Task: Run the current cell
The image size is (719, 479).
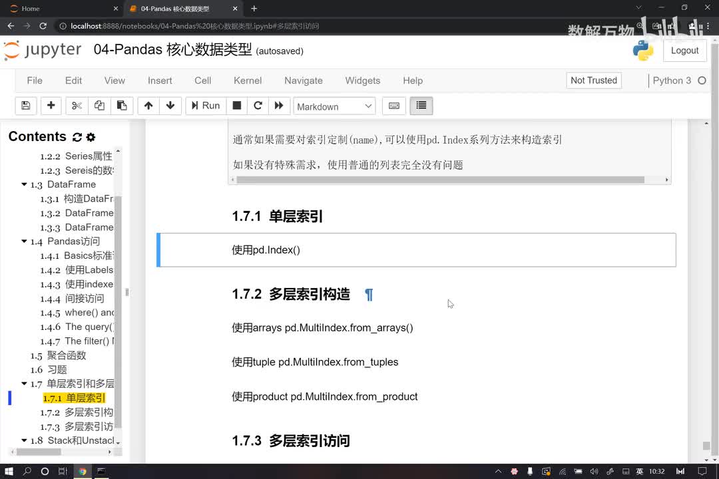Action: tap(206, 106)
